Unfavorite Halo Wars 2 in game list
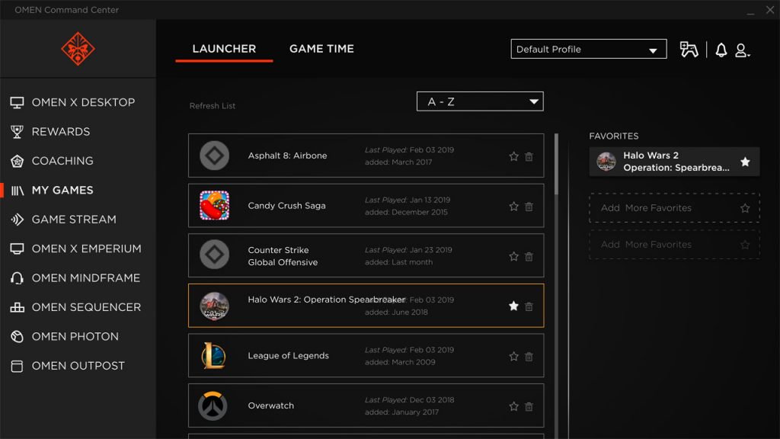This screenshot has height=439, width=780. click(514, 306)
